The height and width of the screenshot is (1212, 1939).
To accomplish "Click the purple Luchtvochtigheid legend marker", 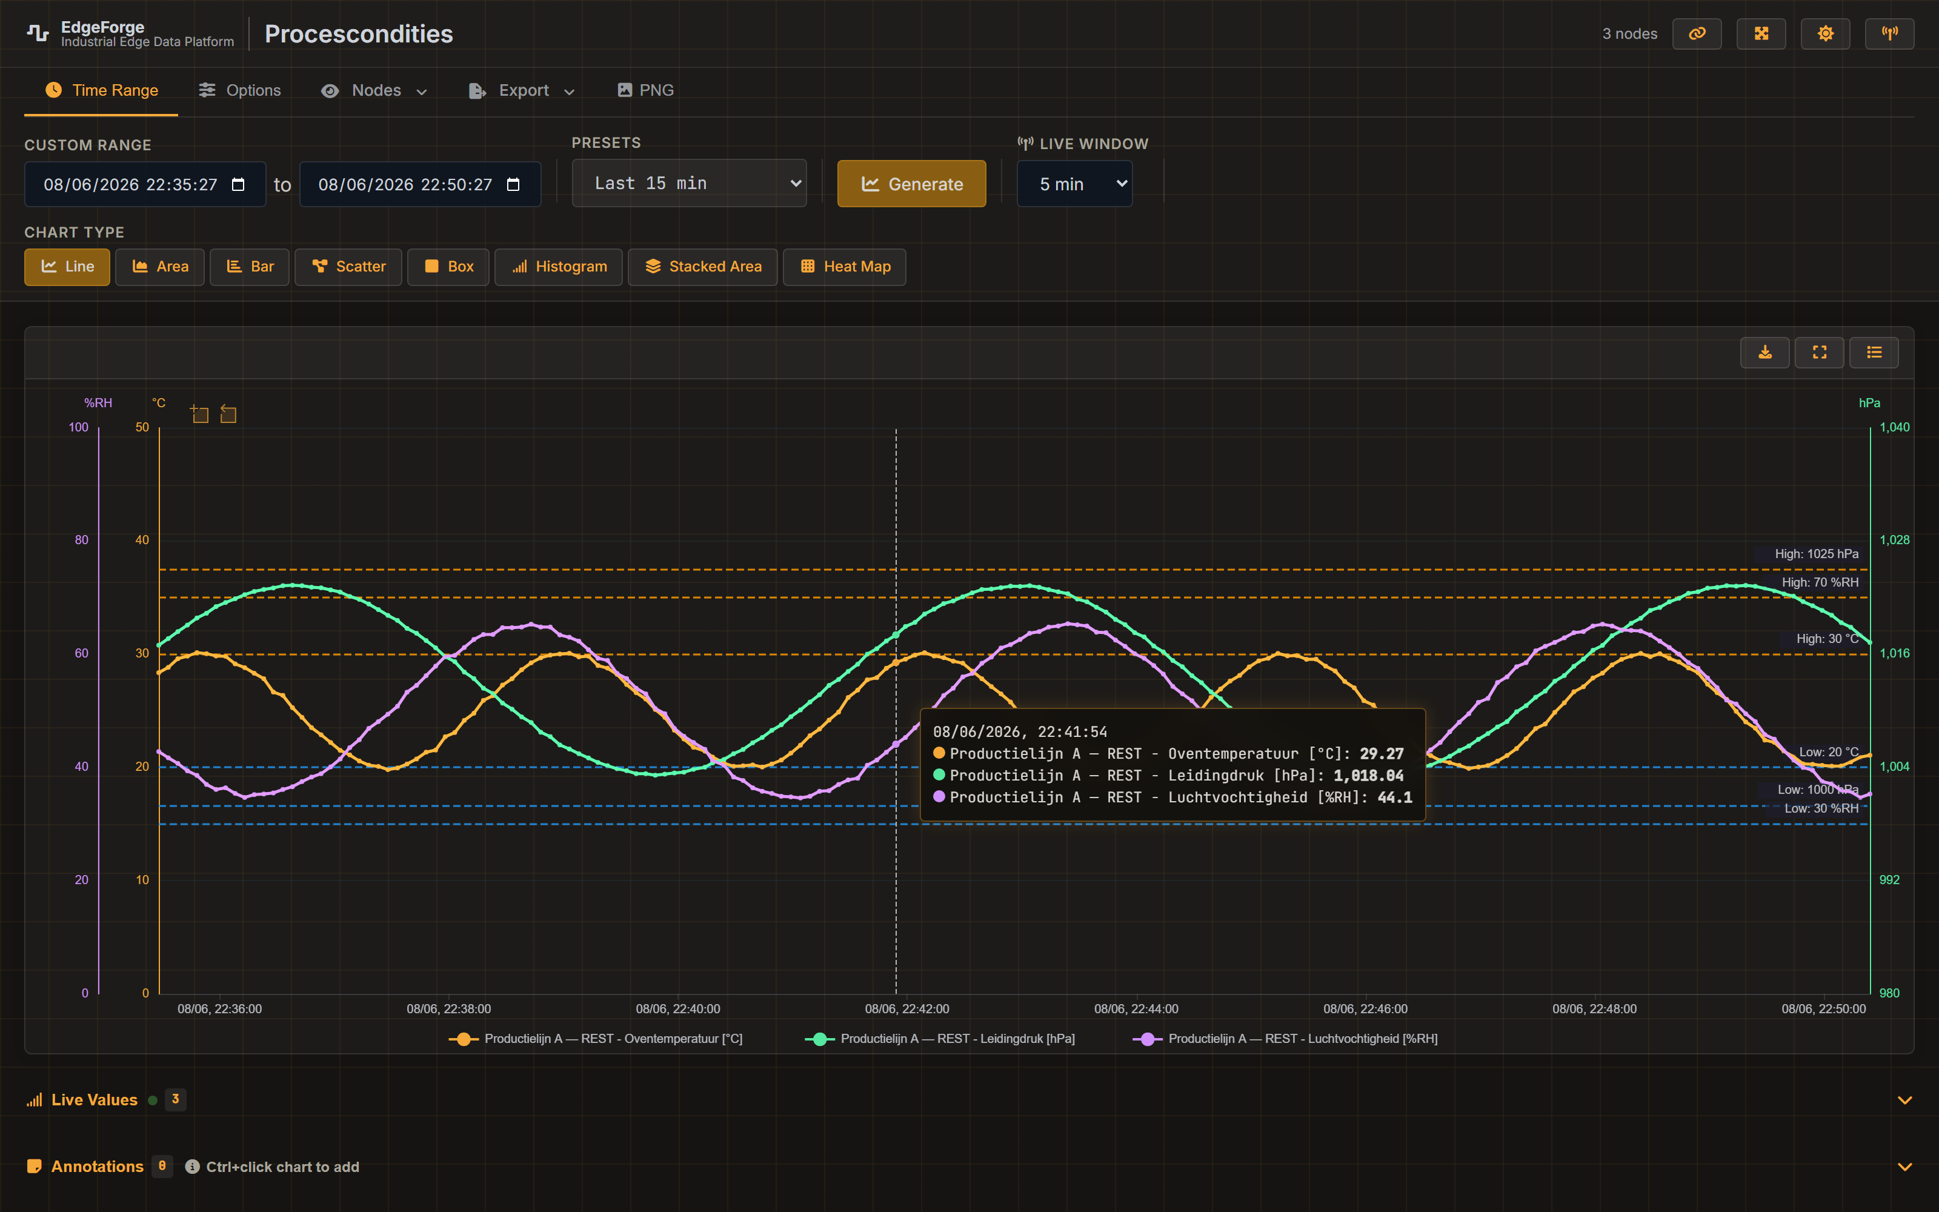I will [1148, 1039].
